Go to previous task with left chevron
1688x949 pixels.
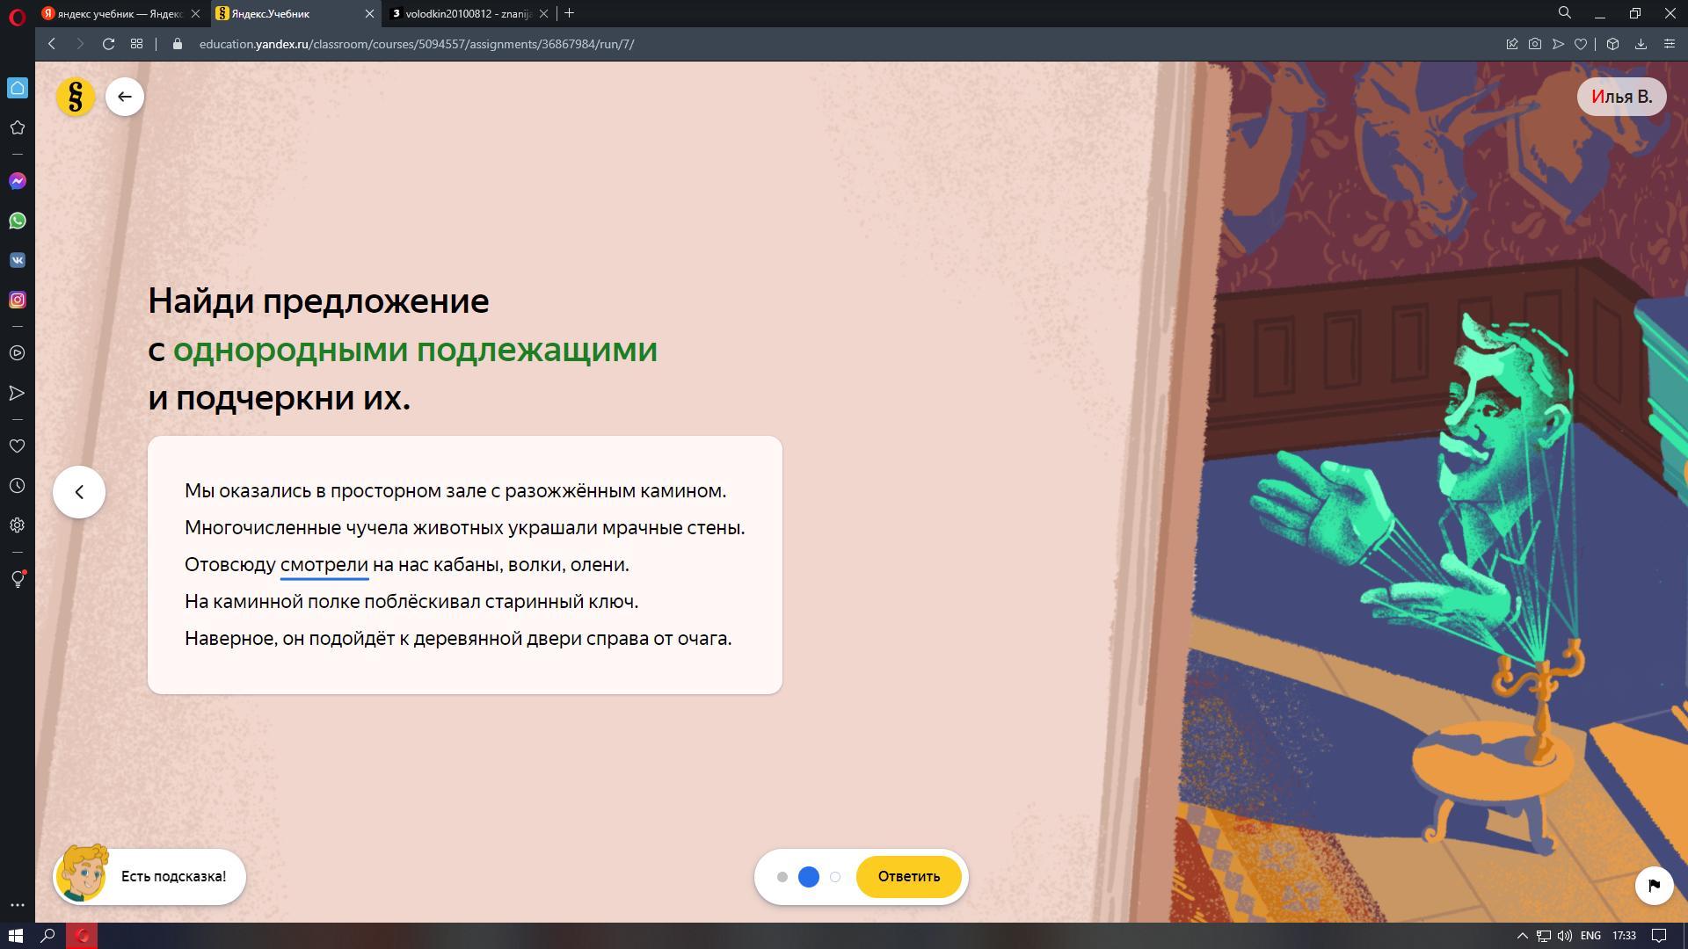[x=79, y=492]
